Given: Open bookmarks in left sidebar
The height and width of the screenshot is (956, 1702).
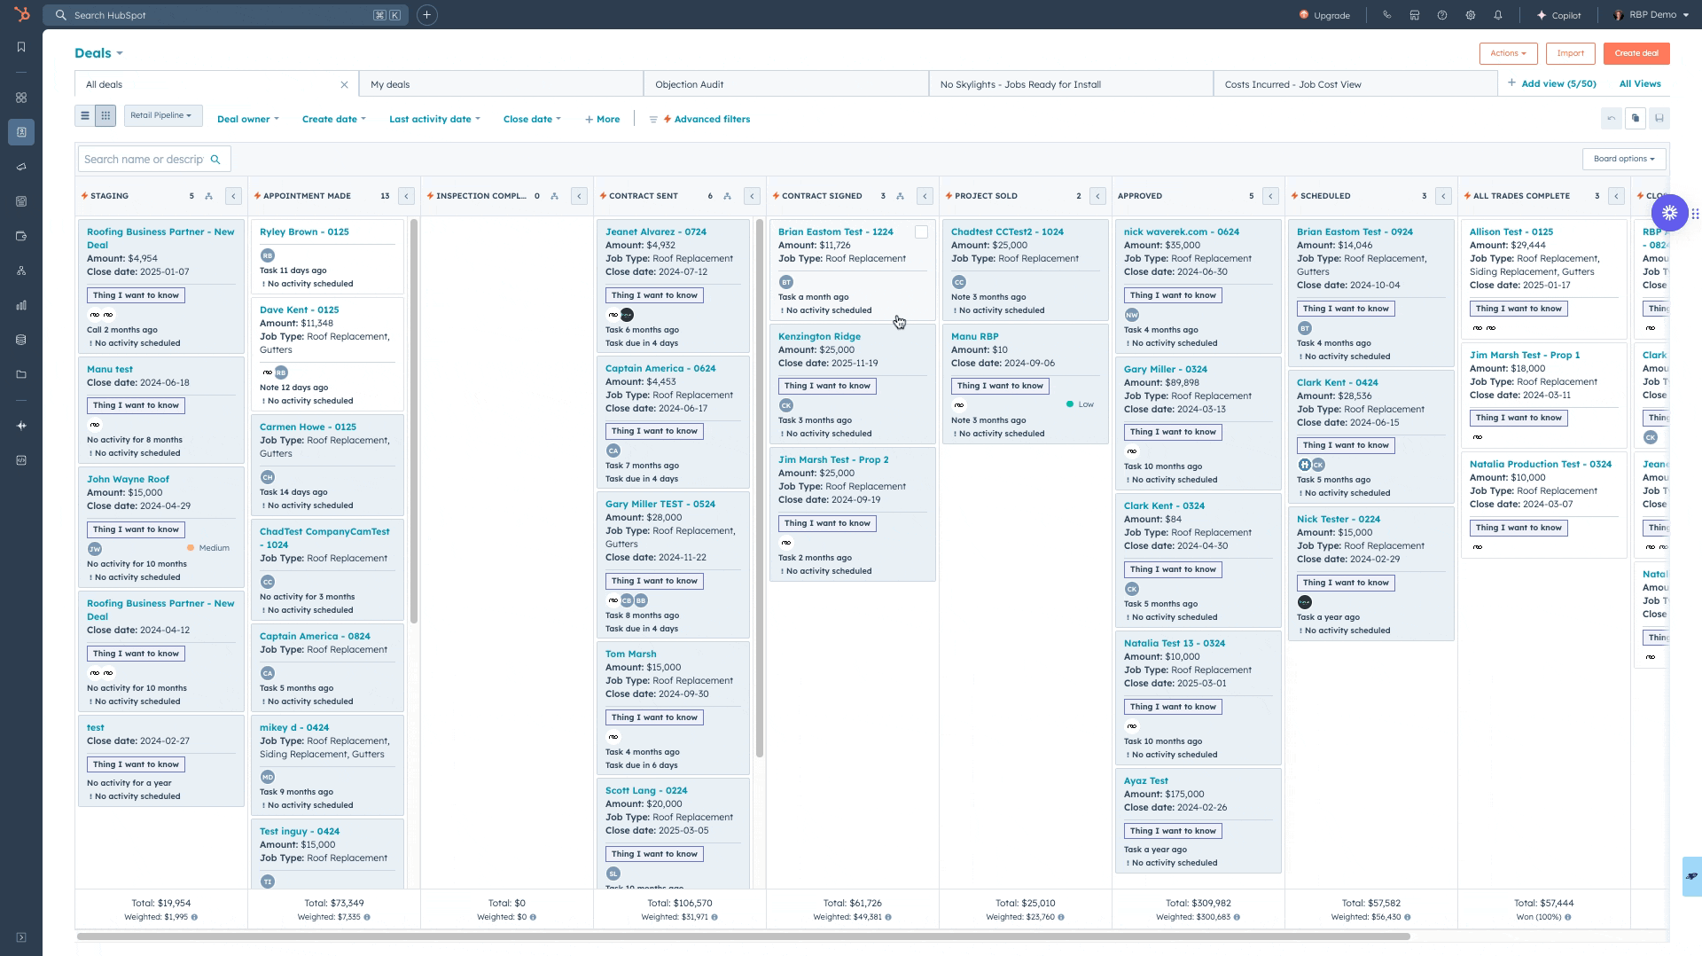Looking at the screenshot, I should [x=21, y=47].
